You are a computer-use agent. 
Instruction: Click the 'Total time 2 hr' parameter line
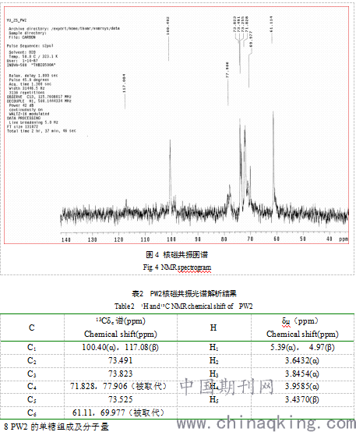41,131
